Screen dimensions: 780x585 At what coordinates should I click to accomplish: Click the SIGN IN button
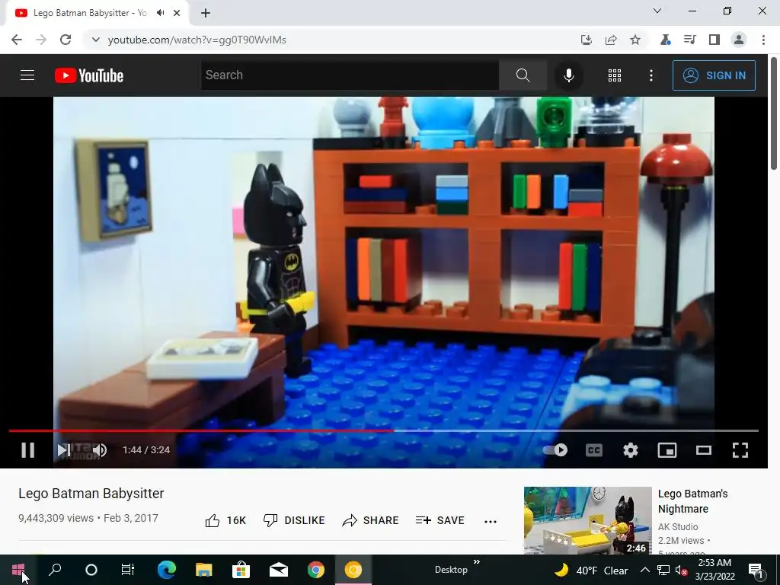pyautogui.click(x=714, y=75)
